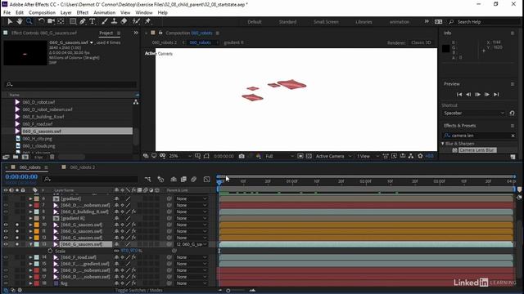The image size is (524, 294).
Task: Toggle solo switch on layer 13
Action: click(x=17, y=244)
